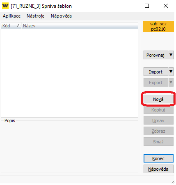Click the Nápověda help button at bottom
Viewport: 176px width, 185px height.
pos(158,169)
